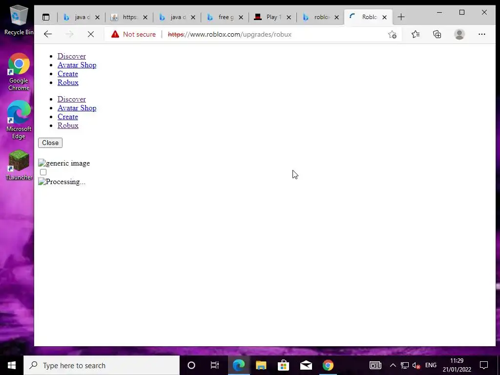Go back with the browser back arrow

[x=48, y=34]
